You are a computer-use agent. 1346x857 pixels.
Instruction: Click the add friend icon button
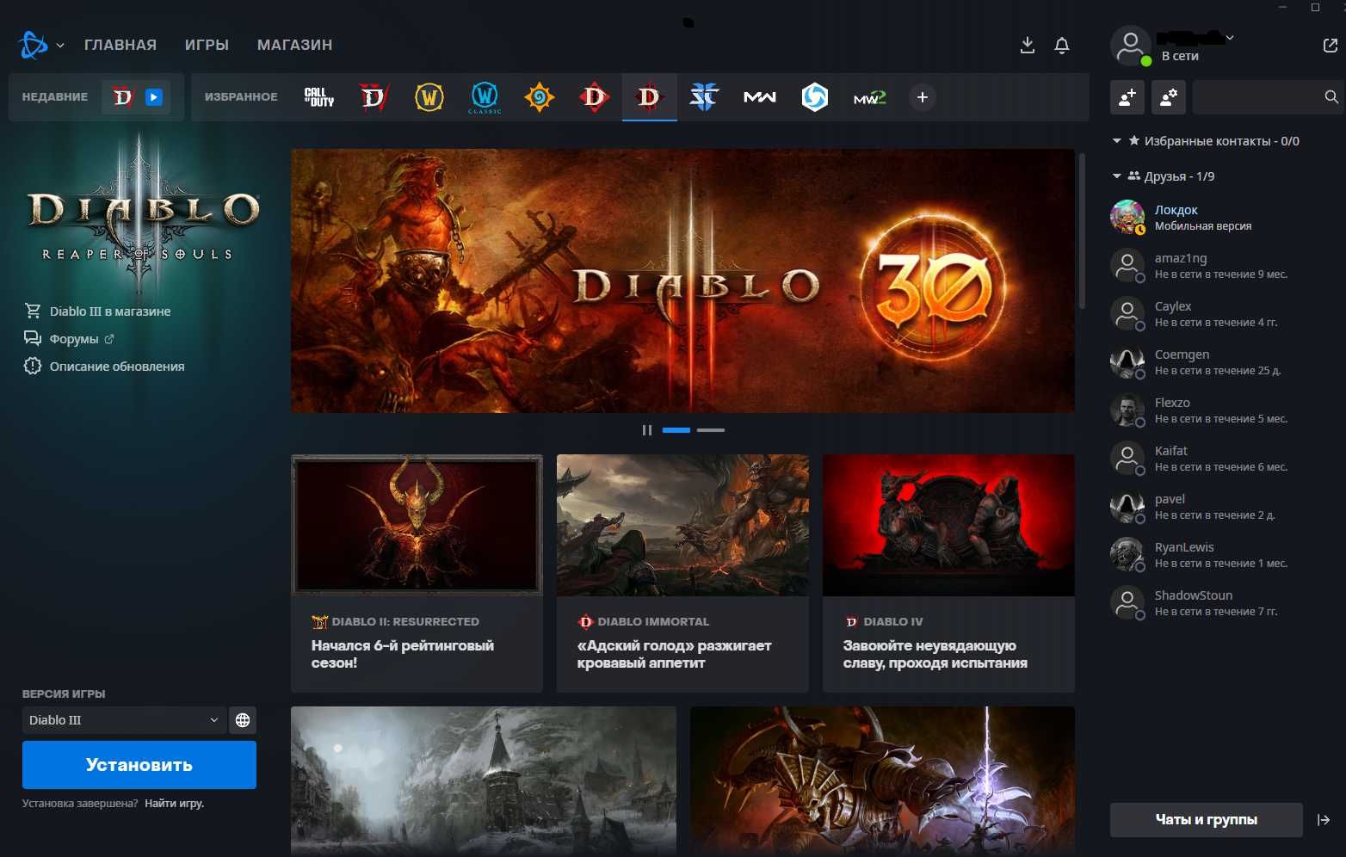coord(1127,97)
